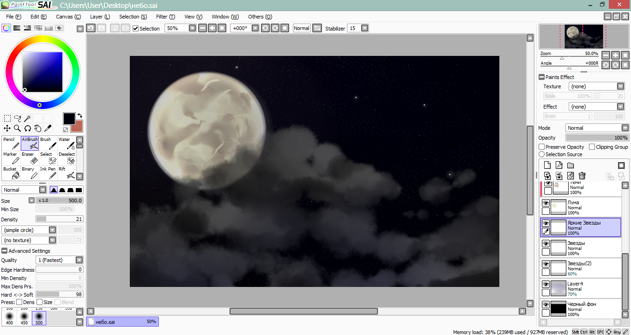631x335 pixels.
Task: Select the Bucket fill tool
Action: click(x=11, y=173)
